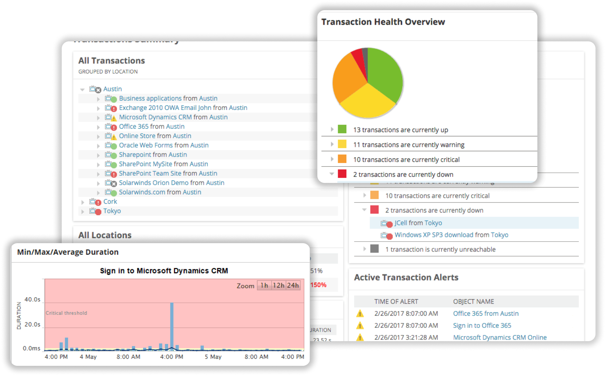Viewport: 606px width, 376px height.
Task: Set chart zoom to 1h
Action: [x=264, y=286]
